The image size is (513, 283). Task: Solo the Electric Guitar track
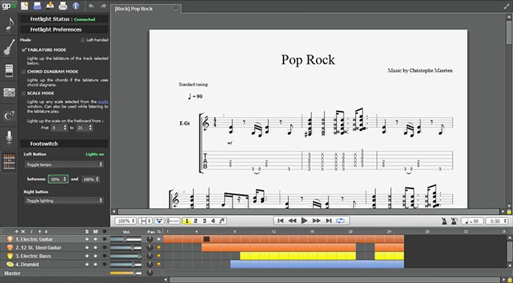(86, 239)
